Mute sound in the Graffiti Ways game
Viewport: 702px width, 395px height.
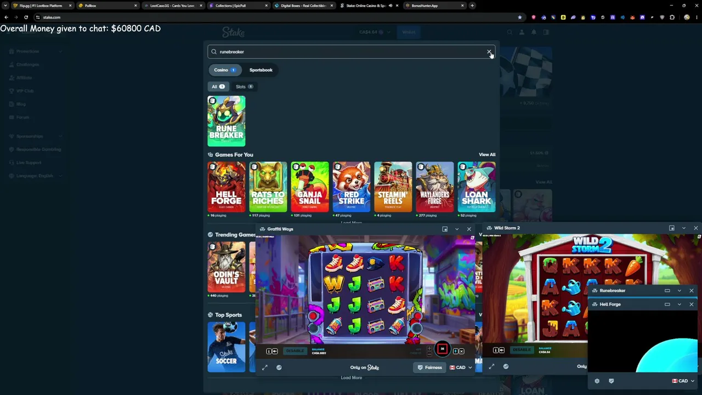(x=275, y=351)
